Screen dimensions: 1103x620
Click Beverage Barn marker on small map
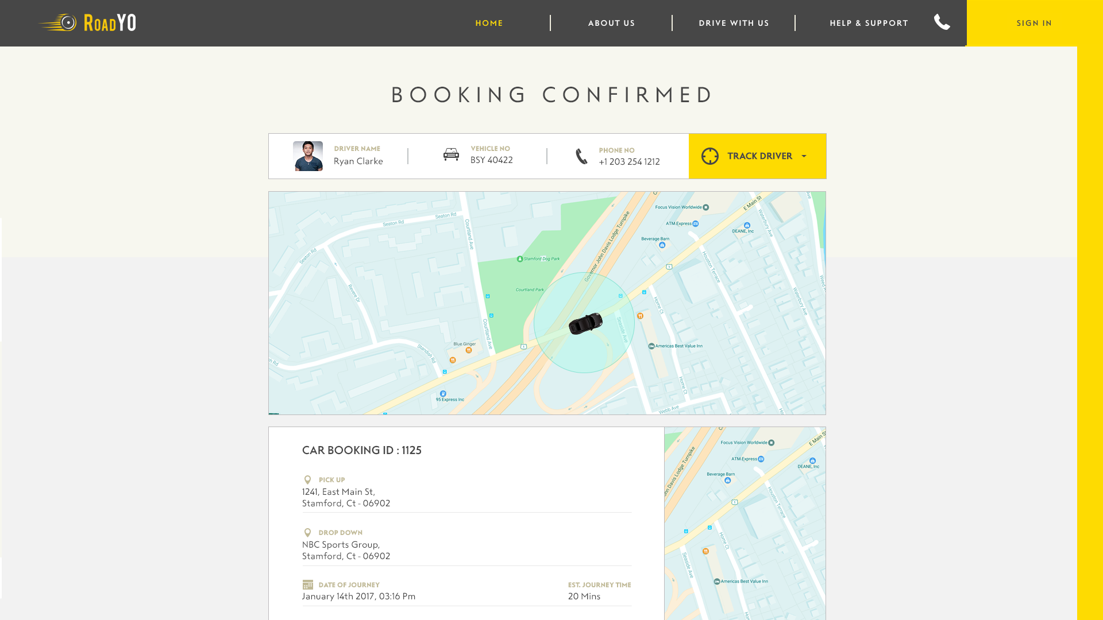coord(727,480)
